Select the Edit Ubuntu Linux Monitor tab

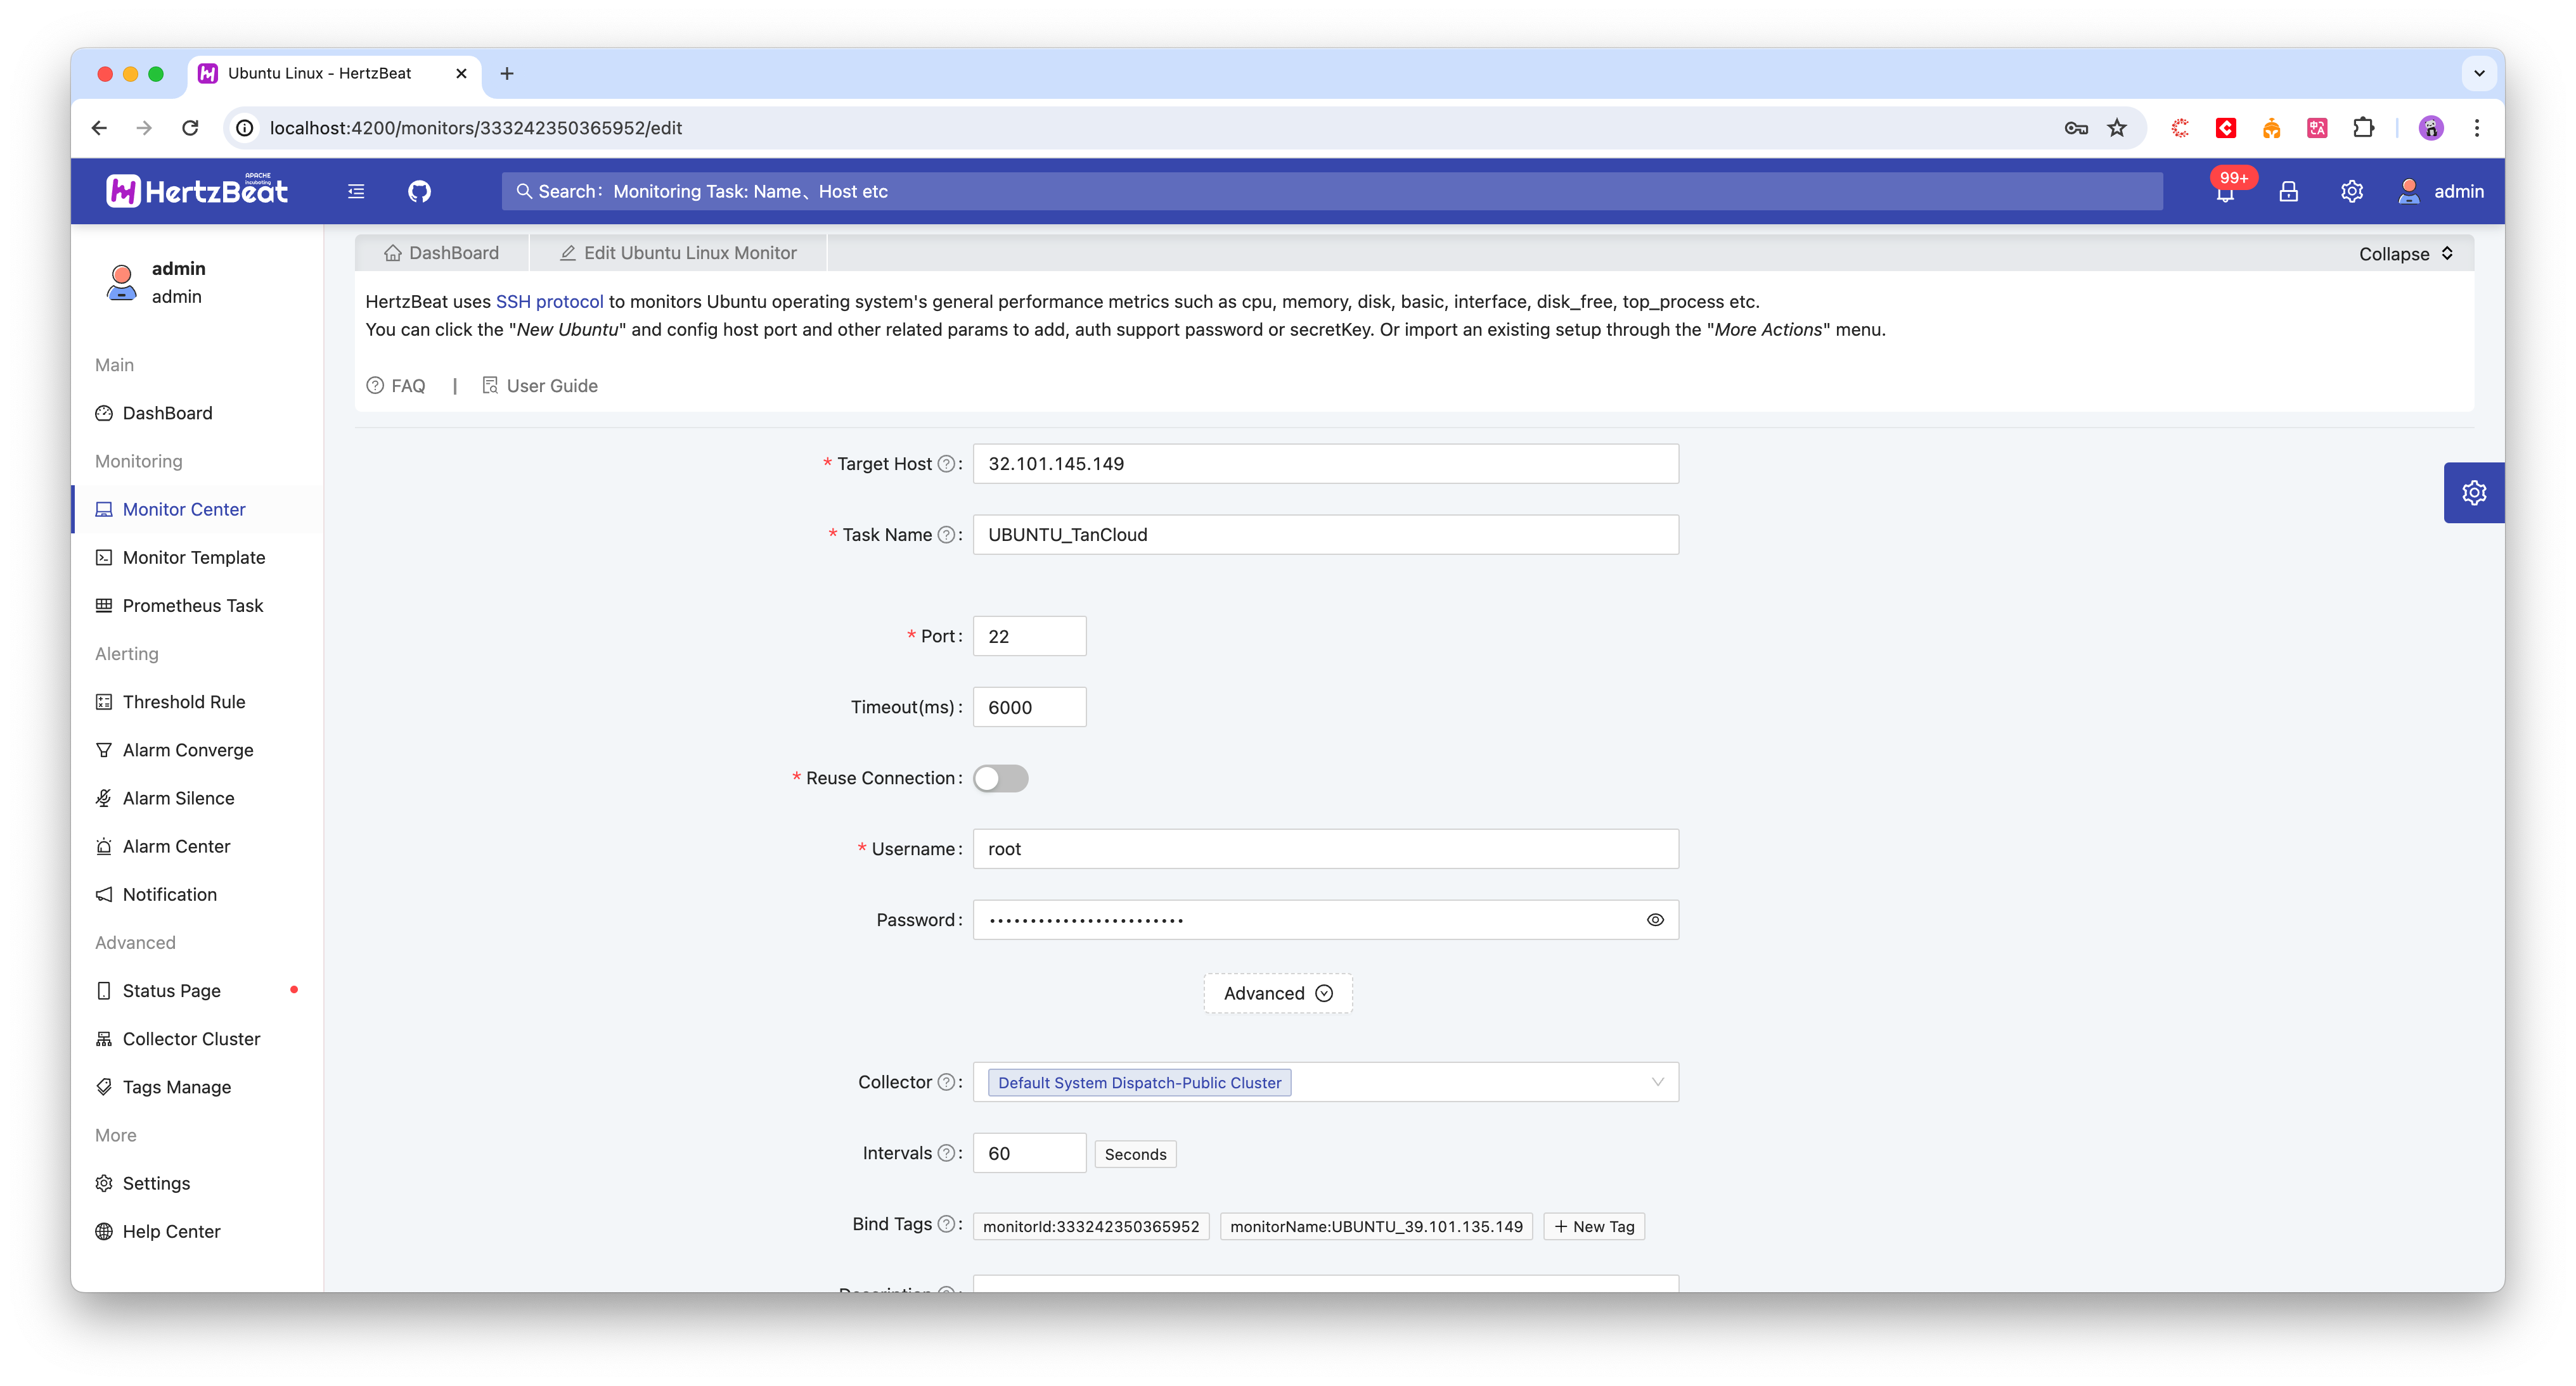tap(678, 253)
